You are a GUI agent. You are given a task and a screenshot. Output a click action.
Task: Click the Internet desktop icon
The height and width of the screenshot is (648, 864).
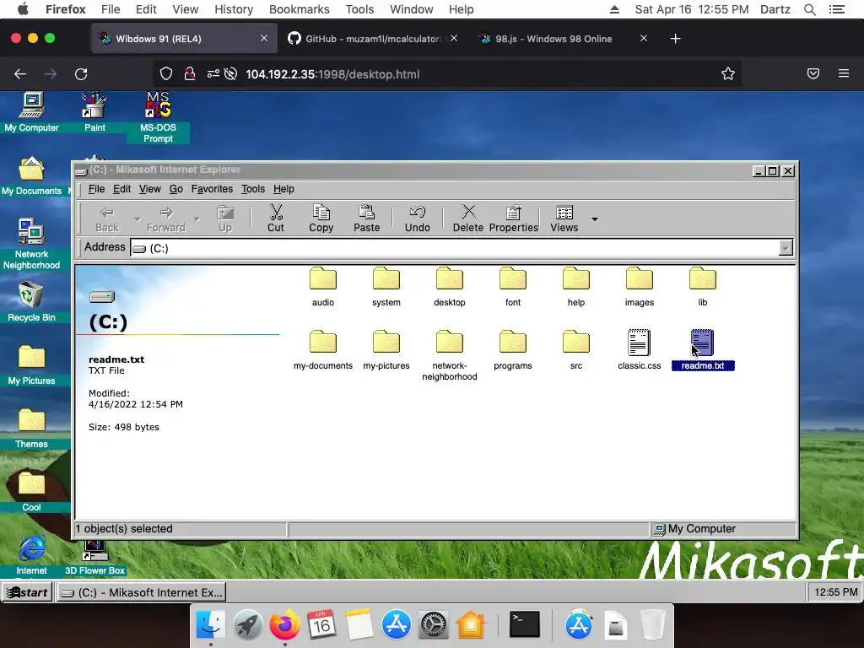tap(31, 555)
